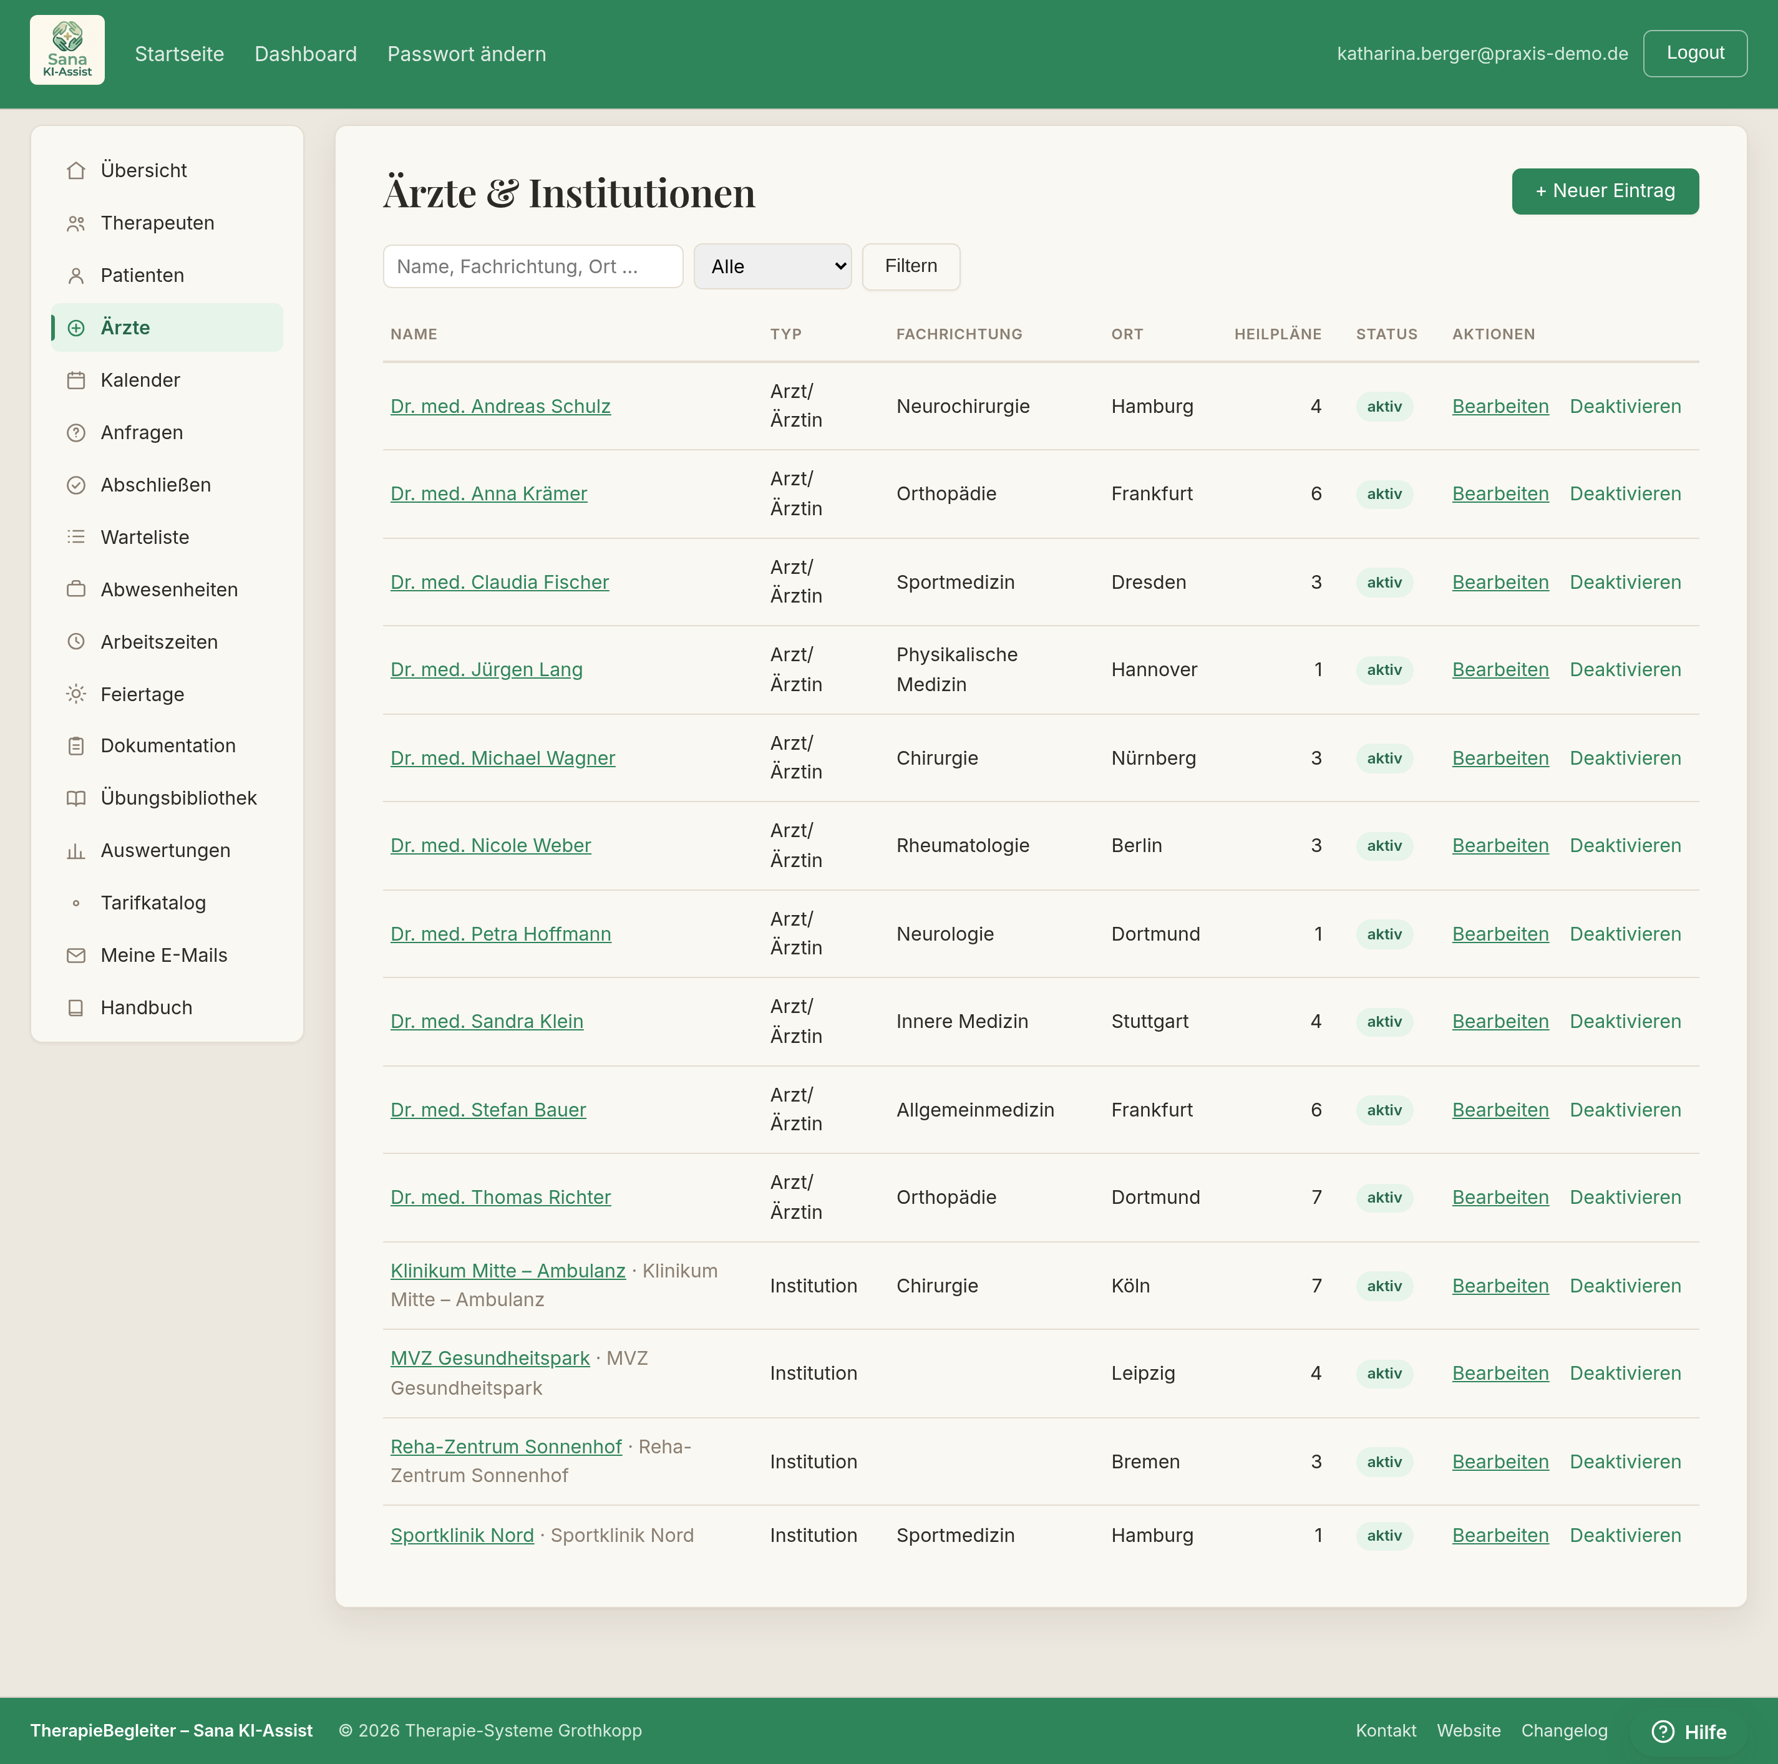Click the Abwesenheiten briefcase icon
This screenshot has height=1764, width=1778.
click(x=76, y=589)
